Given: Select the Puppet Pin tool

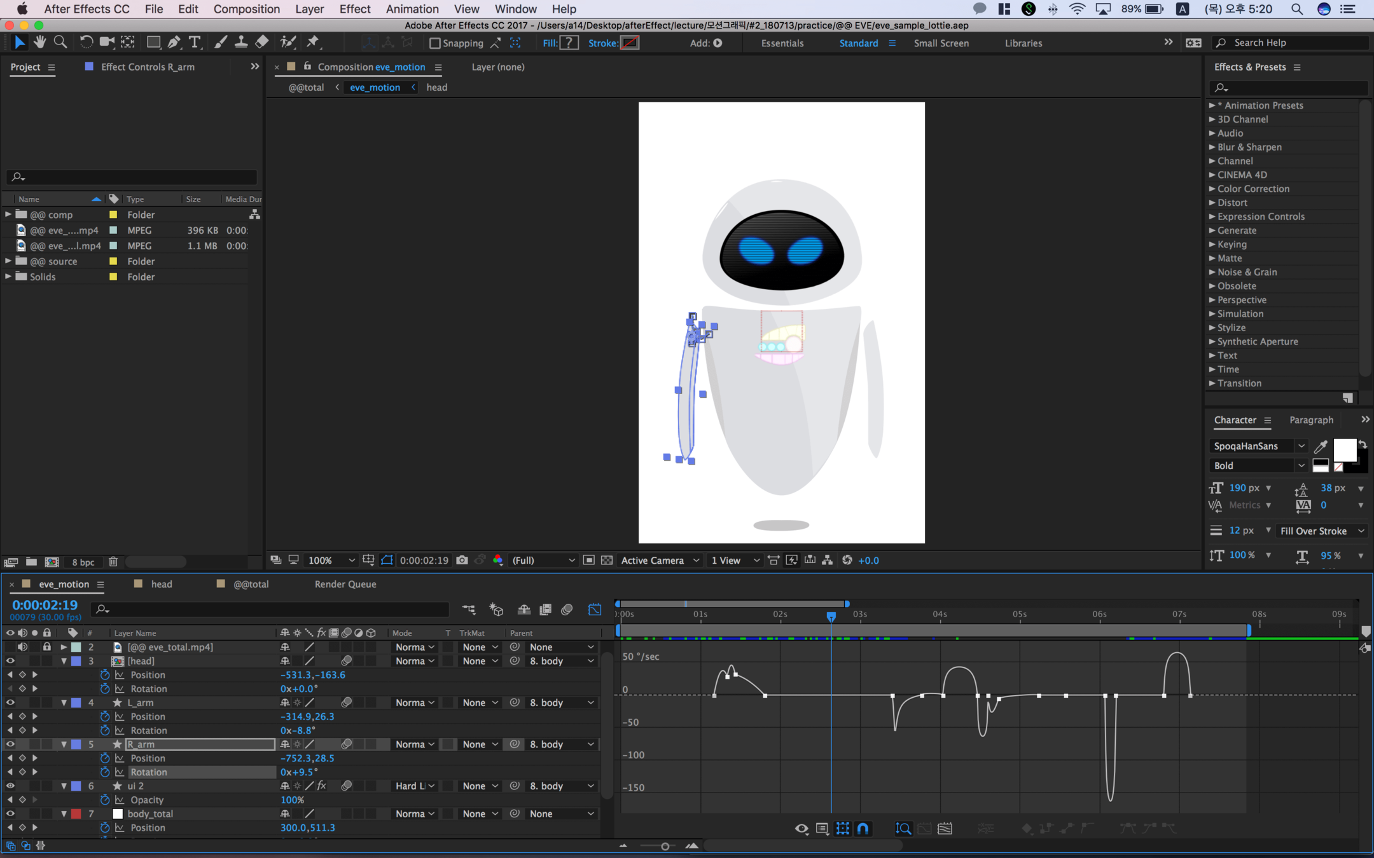Looking at the screenshot, I should pos(312,43).
